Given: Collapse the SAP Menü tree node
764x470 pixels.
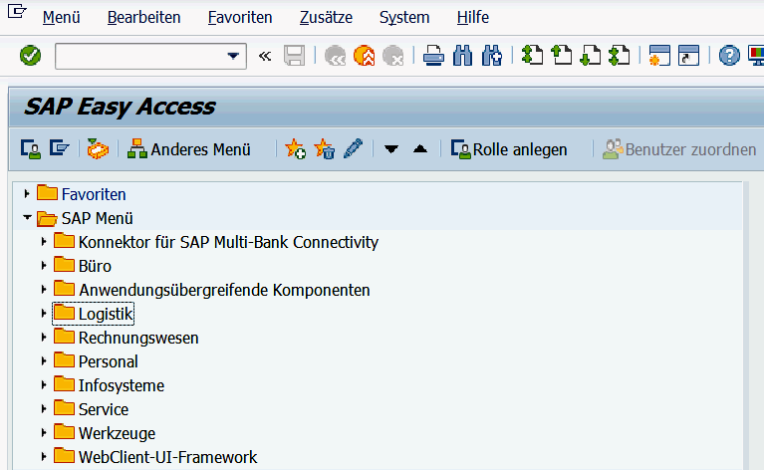Looking at the screenshot, I should pyautogui.click(x=27, y=218).
